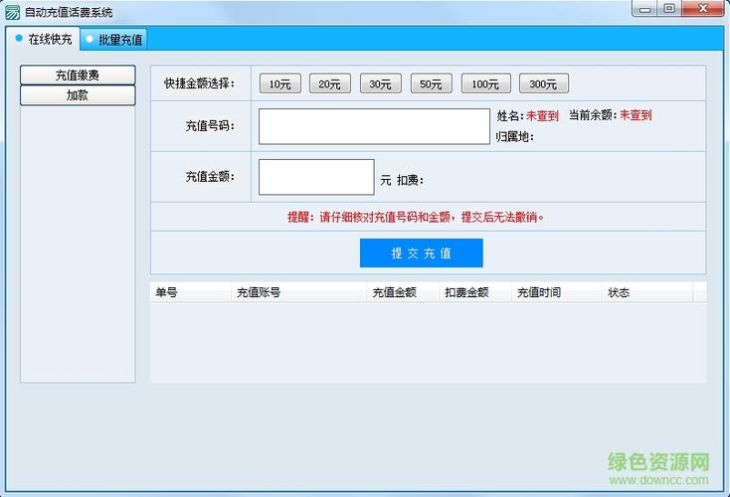Select the 100元 quick amount
This screenshot has width=730, height=497.
click(485, 83)
